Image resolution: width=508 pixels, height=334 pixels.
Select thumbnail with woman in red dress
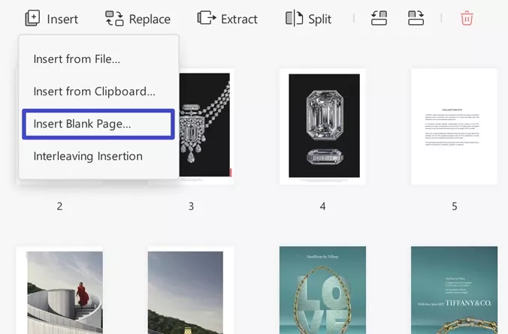(59, 290)
